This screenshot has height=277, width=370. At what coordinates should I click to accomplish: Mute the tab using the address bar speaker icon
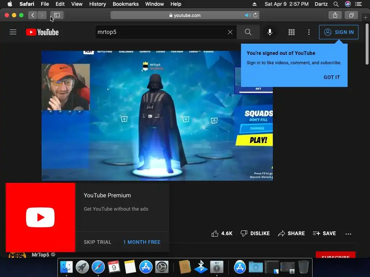[248, 15]
